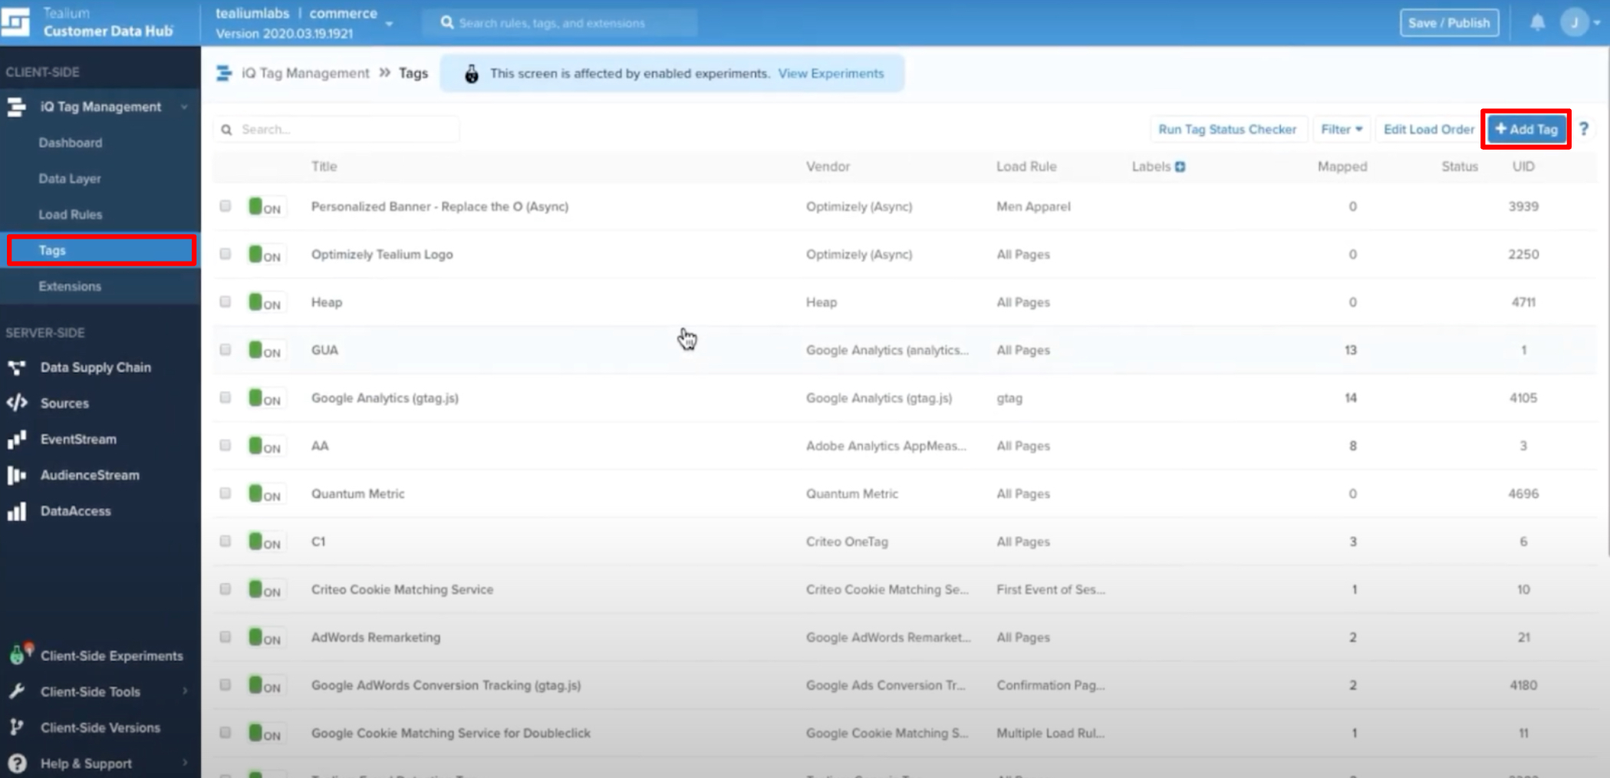Viewport: 1610px width, 778px height.
Task: Select the Google Analytics (gtag.js) checkbox
Action: pos(225,397)
